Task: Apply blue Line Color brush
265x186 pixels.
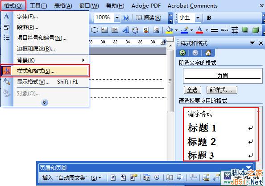Action: point(184,30)
